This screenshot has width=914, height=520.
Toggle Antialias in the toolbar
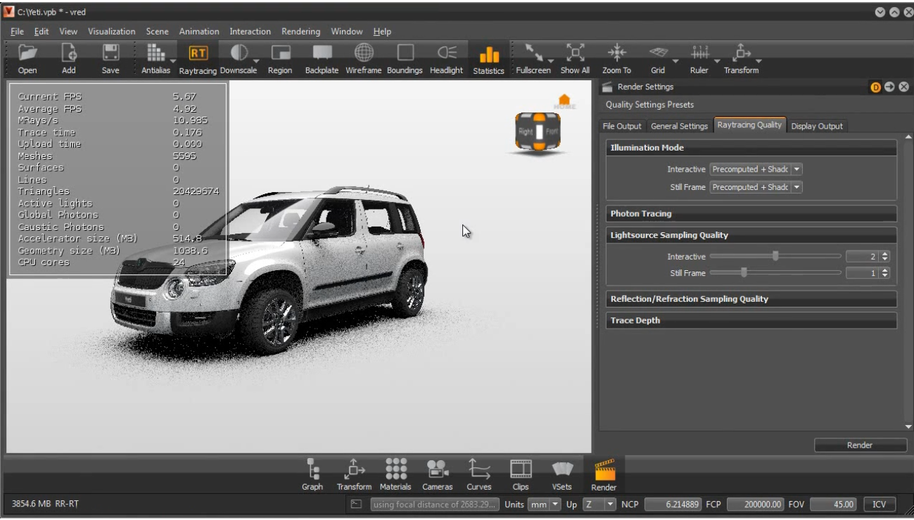[155, 58]
